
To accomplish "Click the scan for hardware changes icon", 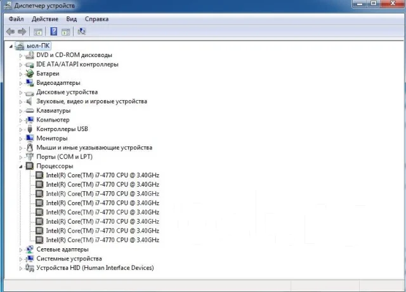I will [x=82, y=32].
